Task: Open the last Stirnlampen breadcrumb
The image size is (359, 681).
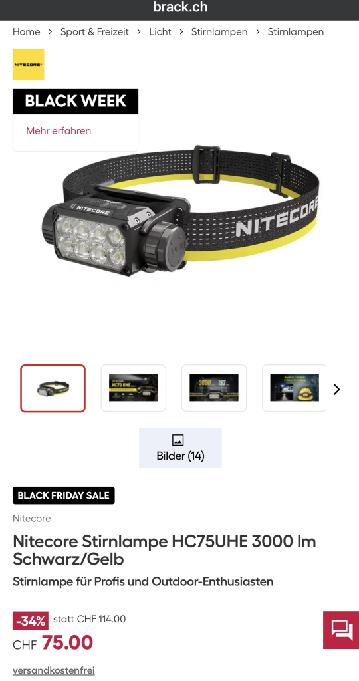Action: [296, 32]
